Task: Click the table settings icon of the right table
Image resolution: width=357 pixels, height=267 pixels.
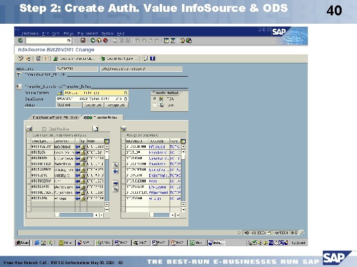Action: point(183,141)
